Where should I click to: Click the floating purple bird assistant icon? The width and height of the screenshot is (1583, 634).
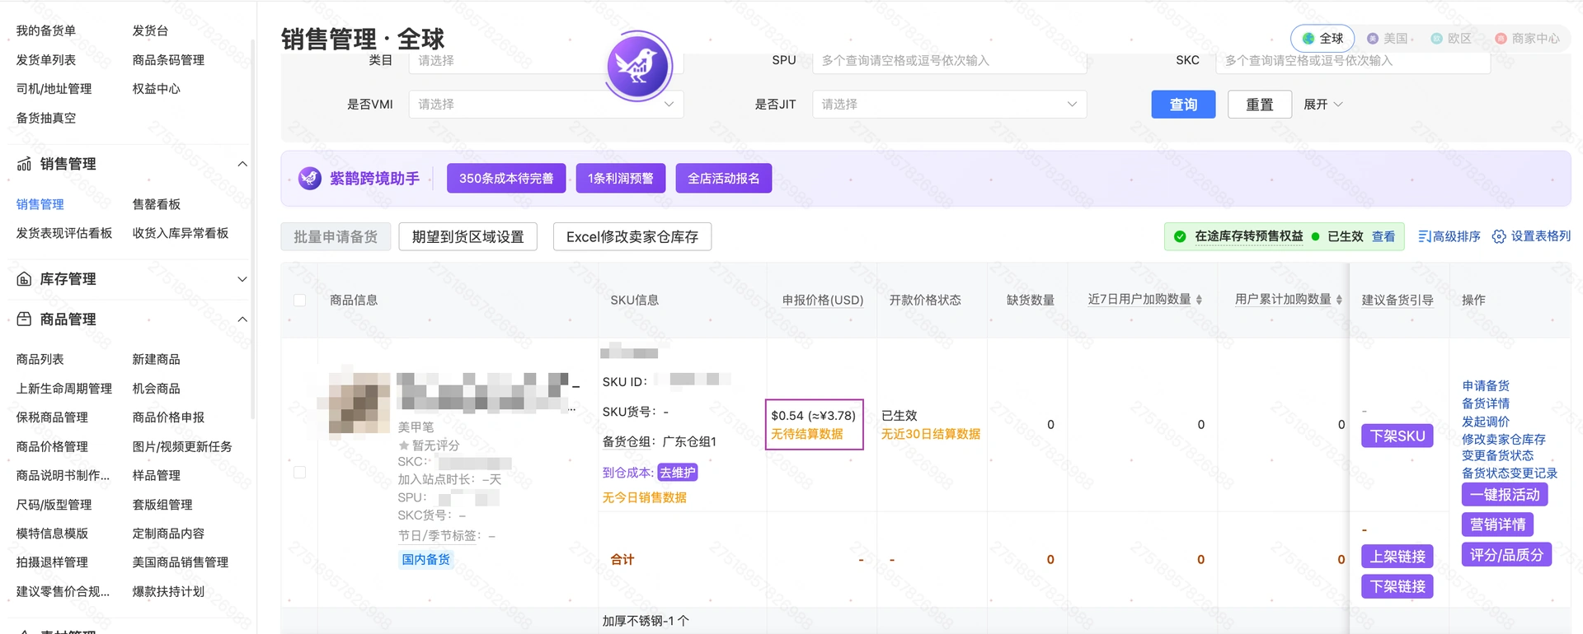[x=638, y=66]
